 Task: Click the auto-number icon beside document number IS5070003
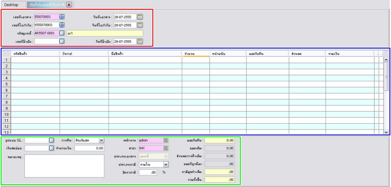(x=62, y=17)
